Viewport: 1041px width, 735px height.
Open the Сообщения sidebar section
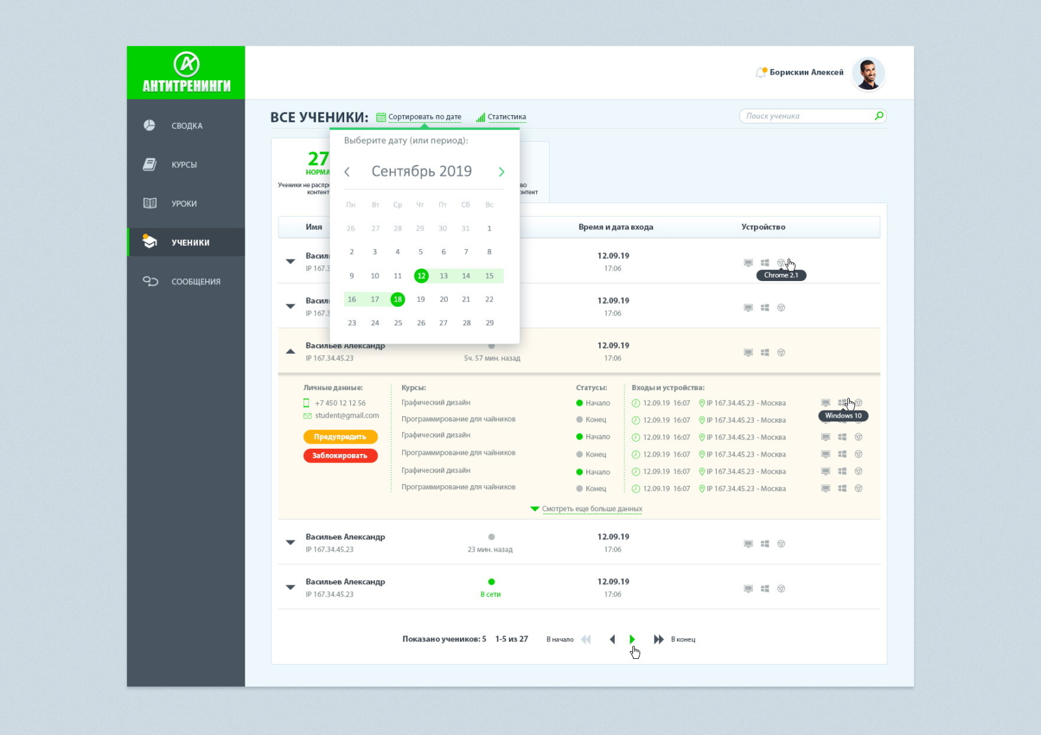pos(195,282)
